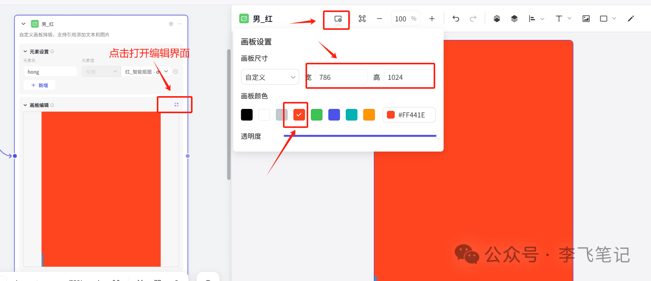The image size is (651, 281).
Task: Click the 新增 add element button
Action: 40,85
